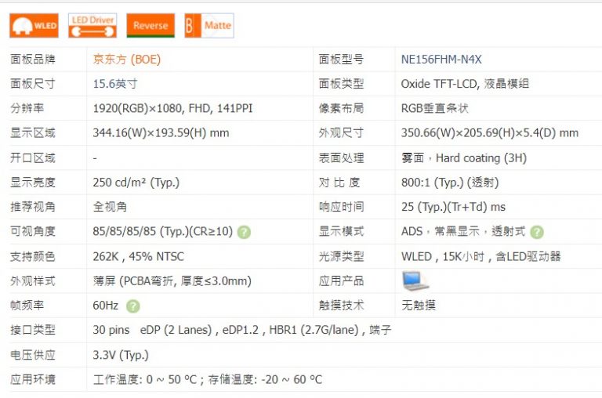Click the laptop application product icon
602x398 pixels.
pos(415,281)
